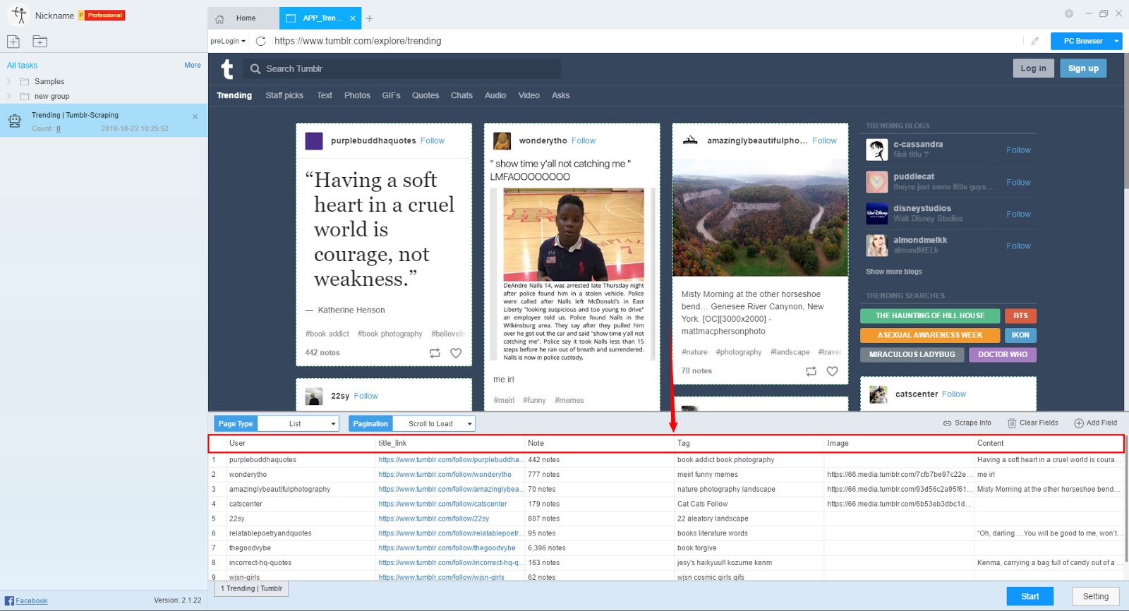Click the #book addict hashtag
Viewport: 1129px width, 611px height.
coord(327,334)
